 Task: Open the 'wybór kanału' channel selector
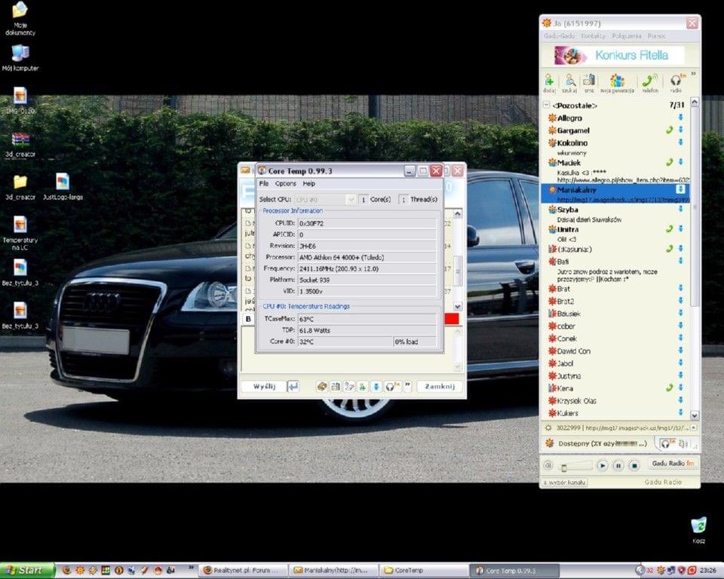(565, 482)
